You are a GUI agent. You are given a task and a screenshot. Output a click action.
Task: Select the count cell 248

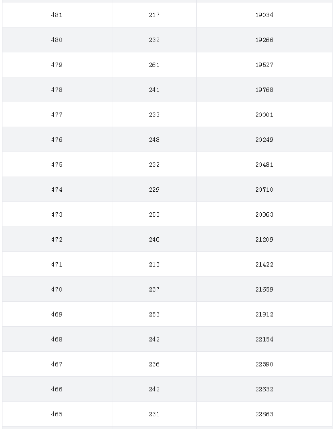pyautogui.click(x=154, y=139)
